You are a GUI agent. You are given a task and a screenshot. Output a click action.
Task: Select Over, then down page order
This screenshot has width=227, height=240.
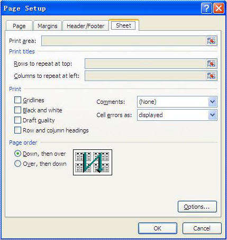(x=17, y=164)
